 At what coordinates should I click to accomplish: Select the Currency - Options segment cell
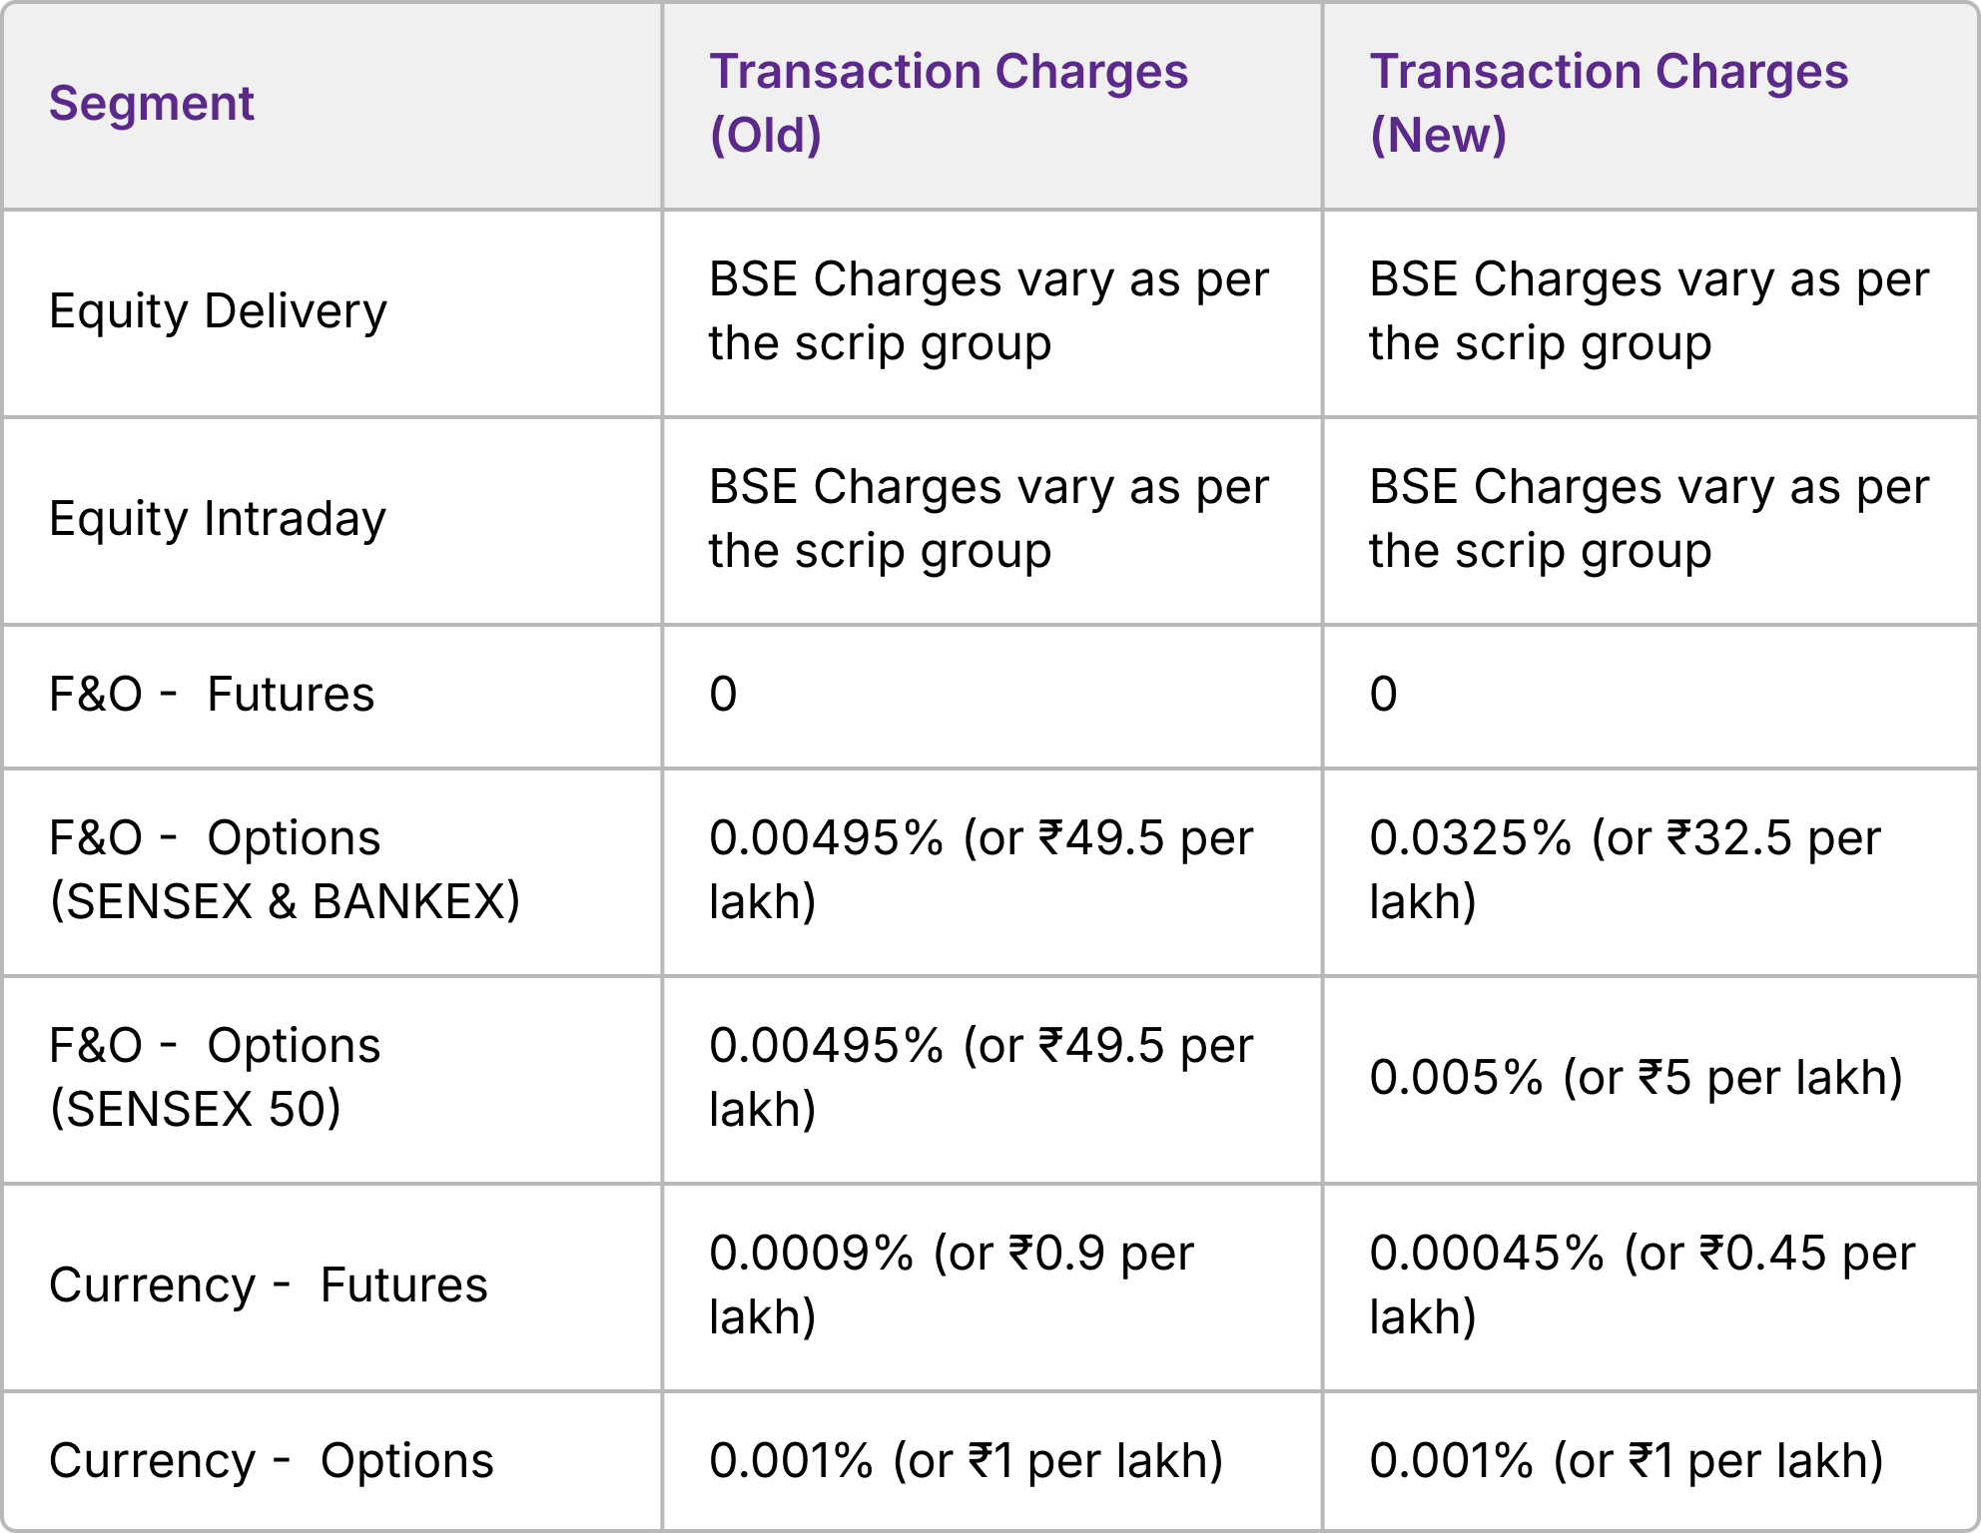(272, 1461)
